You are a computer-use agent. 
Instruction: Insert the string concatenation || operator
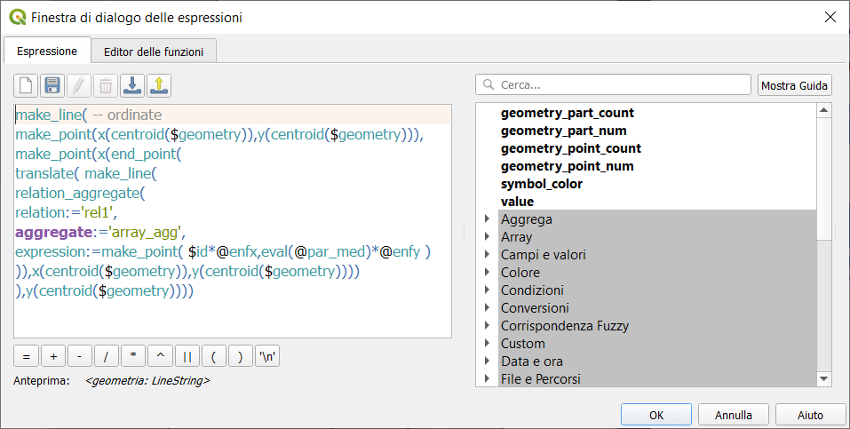[x=187, y=356]
